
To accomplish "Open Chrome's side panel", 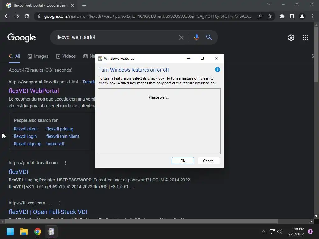I will [292, 16].
